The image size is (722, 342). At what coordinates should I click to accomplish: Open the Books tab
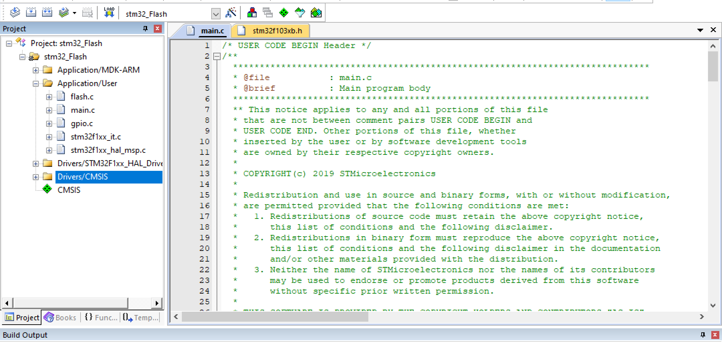pos(60,317)
